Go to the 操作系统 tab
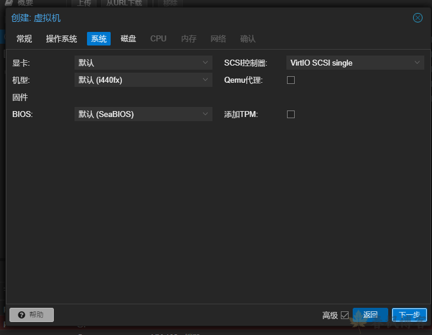This screenshot has width=432, height=335. point(62,39)
